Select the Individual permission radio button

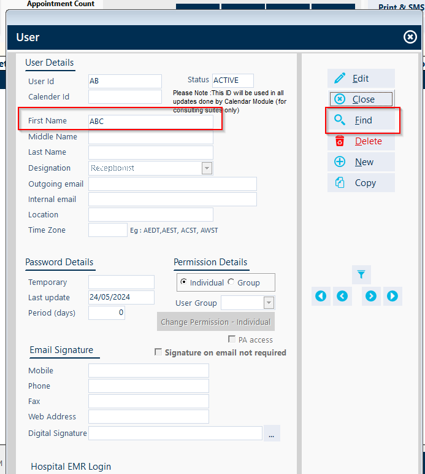(183, 282)
